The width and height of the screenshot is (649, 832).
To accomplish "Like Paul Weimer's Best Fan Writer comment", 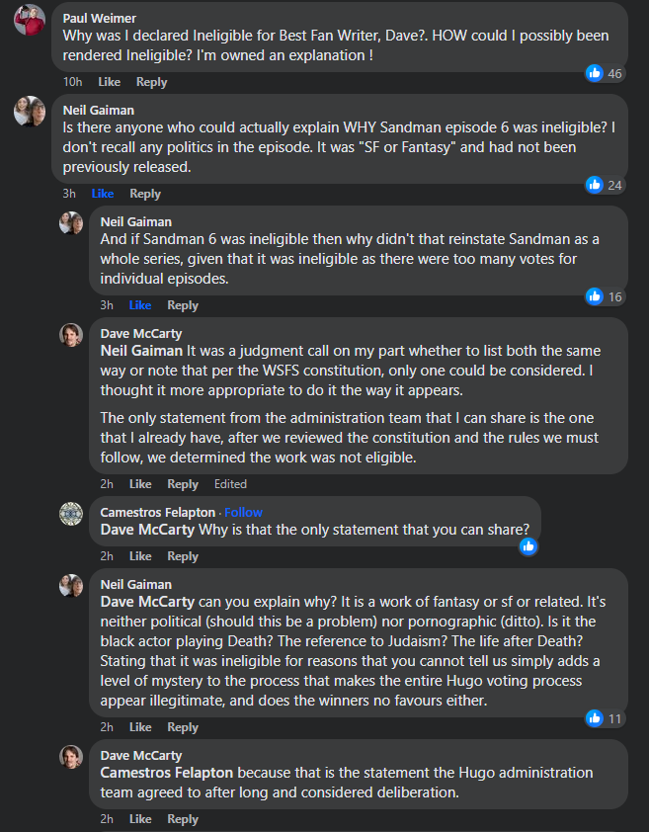I will tap(110, 82).
